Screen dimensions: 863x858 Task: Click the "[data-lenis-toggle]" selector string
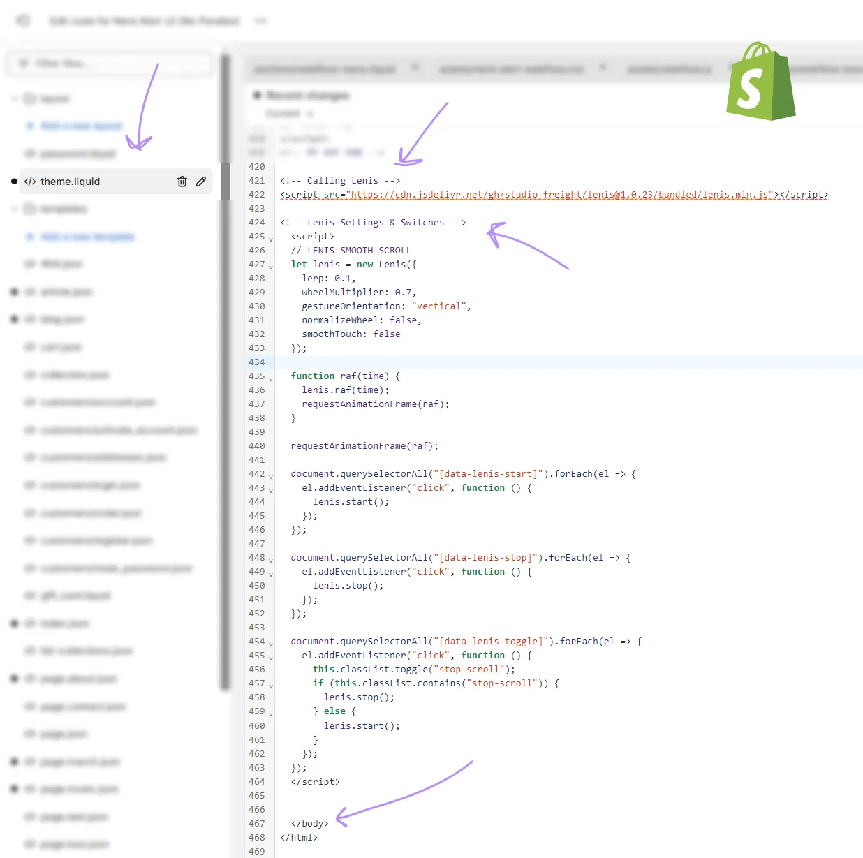[x=491, y=642]
